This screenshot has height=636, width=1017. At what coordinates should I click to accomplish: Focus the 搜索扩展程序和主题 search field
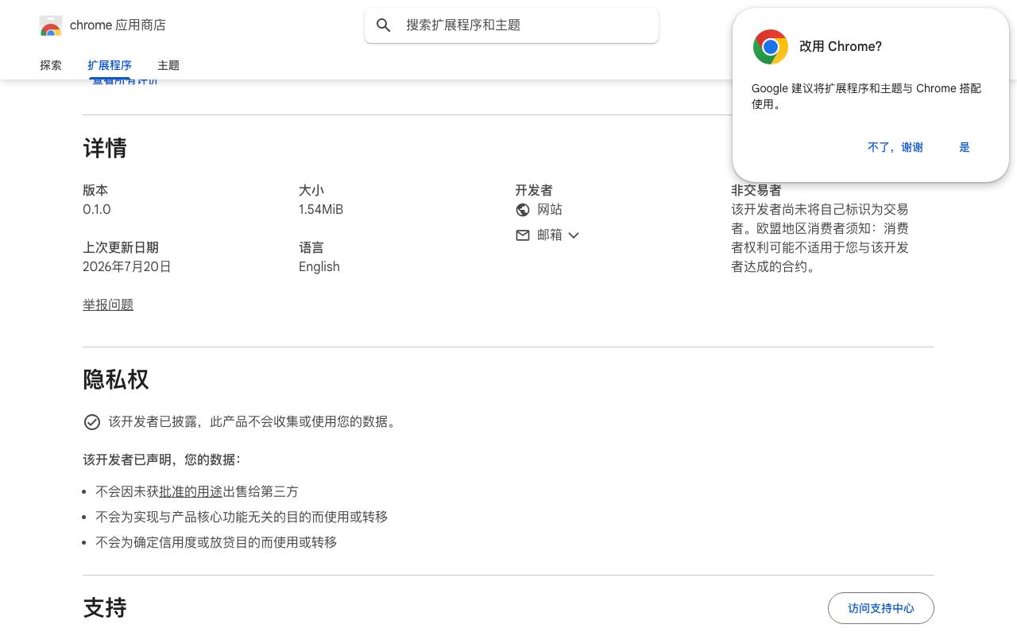click(x=512, y=25)
